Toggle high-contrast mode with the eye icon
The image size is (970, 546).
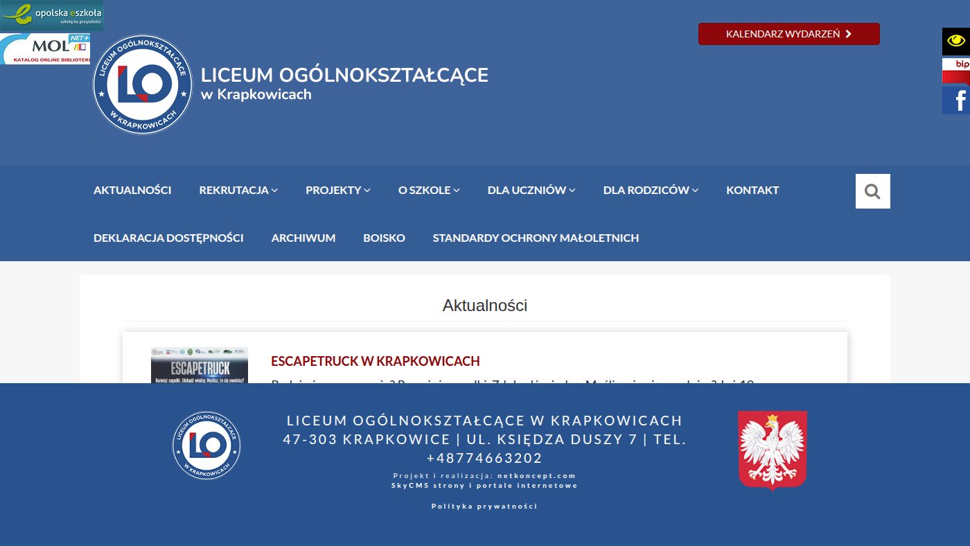pyautogui.click(x=956, y=42)
